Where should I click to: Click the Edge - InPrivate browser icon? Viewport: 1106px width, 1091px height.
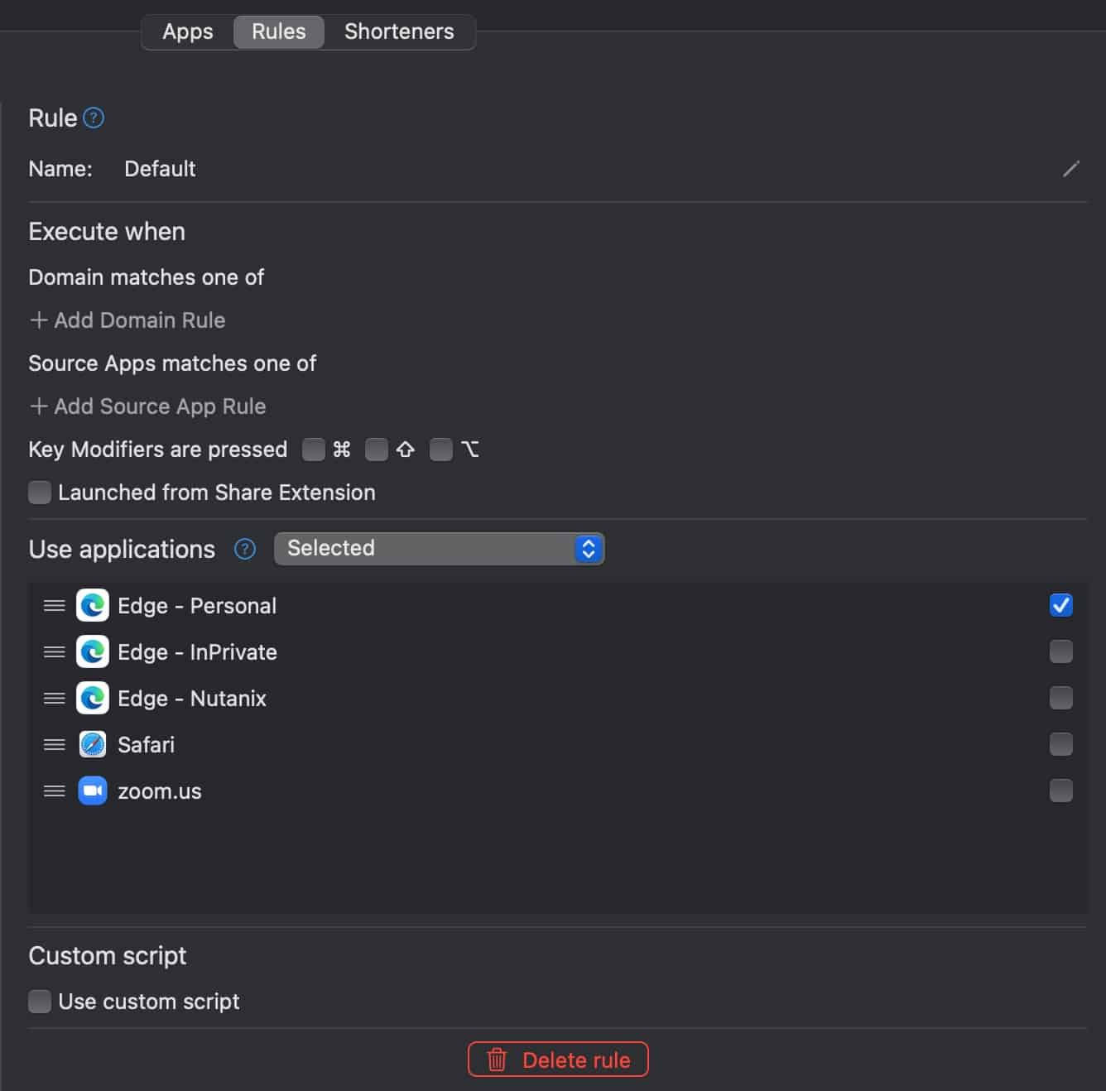pyautogui.click(x=93, y=651)
